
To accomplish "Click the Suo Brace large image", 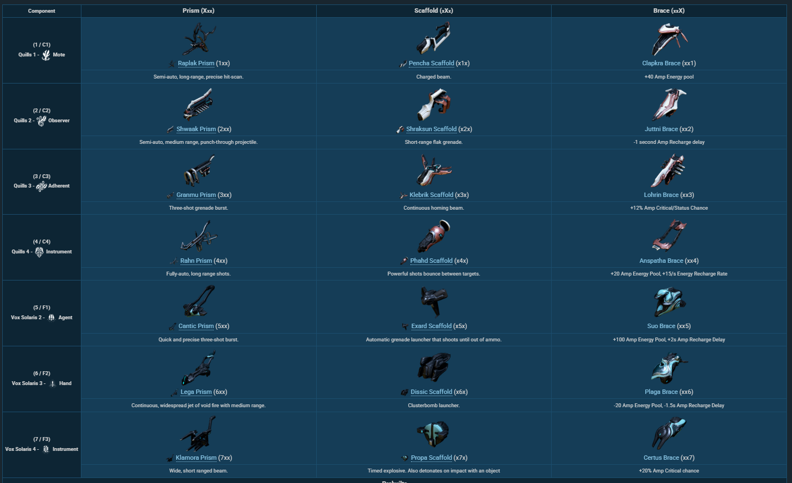I will pyautogui.click(x=669, y=302).
